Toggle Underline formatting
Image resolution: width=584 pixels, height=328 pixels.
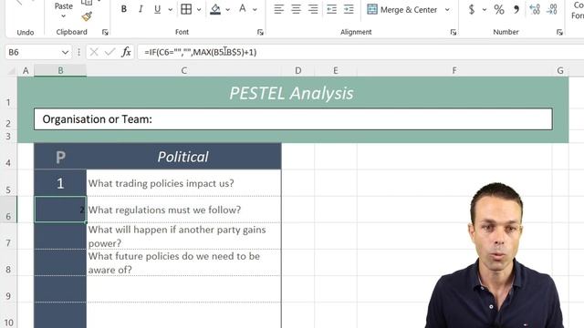tap(157, 9)
